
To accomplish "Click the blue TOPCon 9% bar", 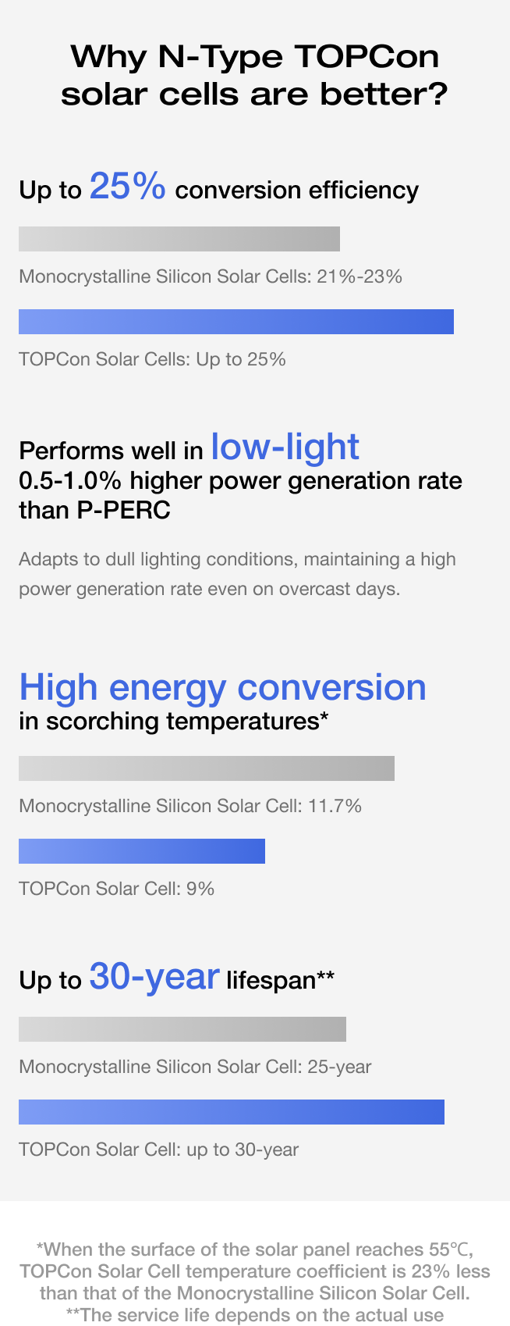I will [142, 851].
